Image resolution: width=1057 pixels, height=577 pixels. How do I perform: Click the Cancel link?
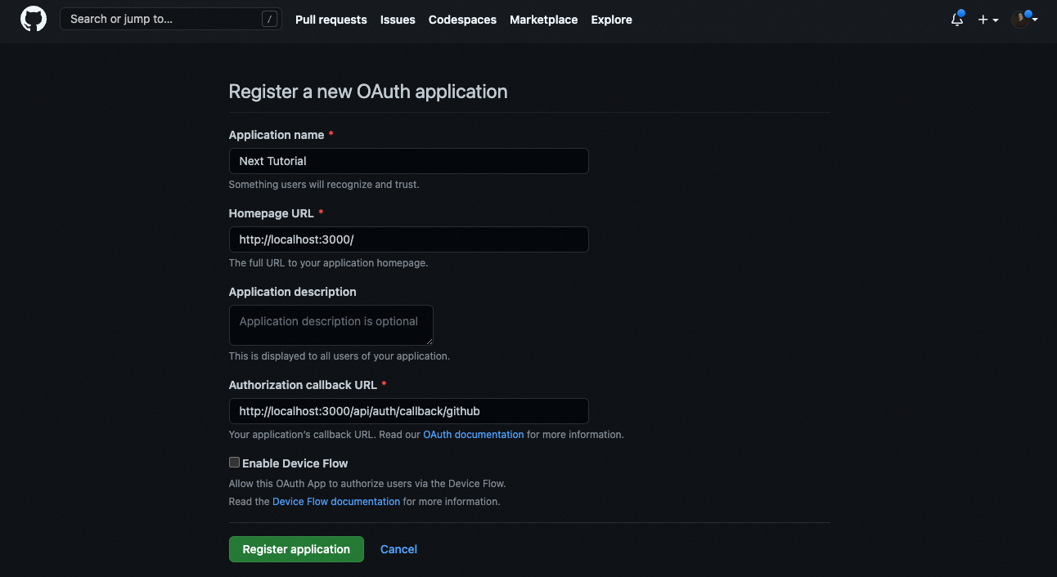click(x=398, y=548)
